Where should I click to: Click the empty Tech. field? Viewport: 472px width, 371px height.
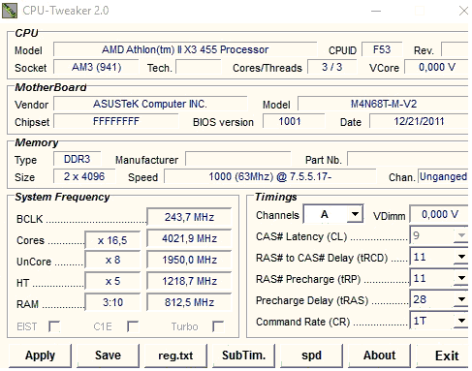pyautogui.click(x=199, y=67)
